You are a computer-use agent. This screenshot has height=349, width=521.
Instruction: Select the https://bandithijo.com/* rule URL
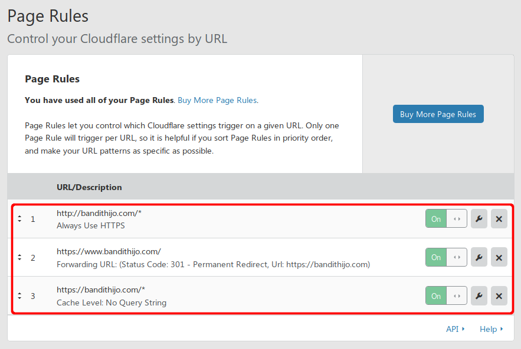click(101, 289)
